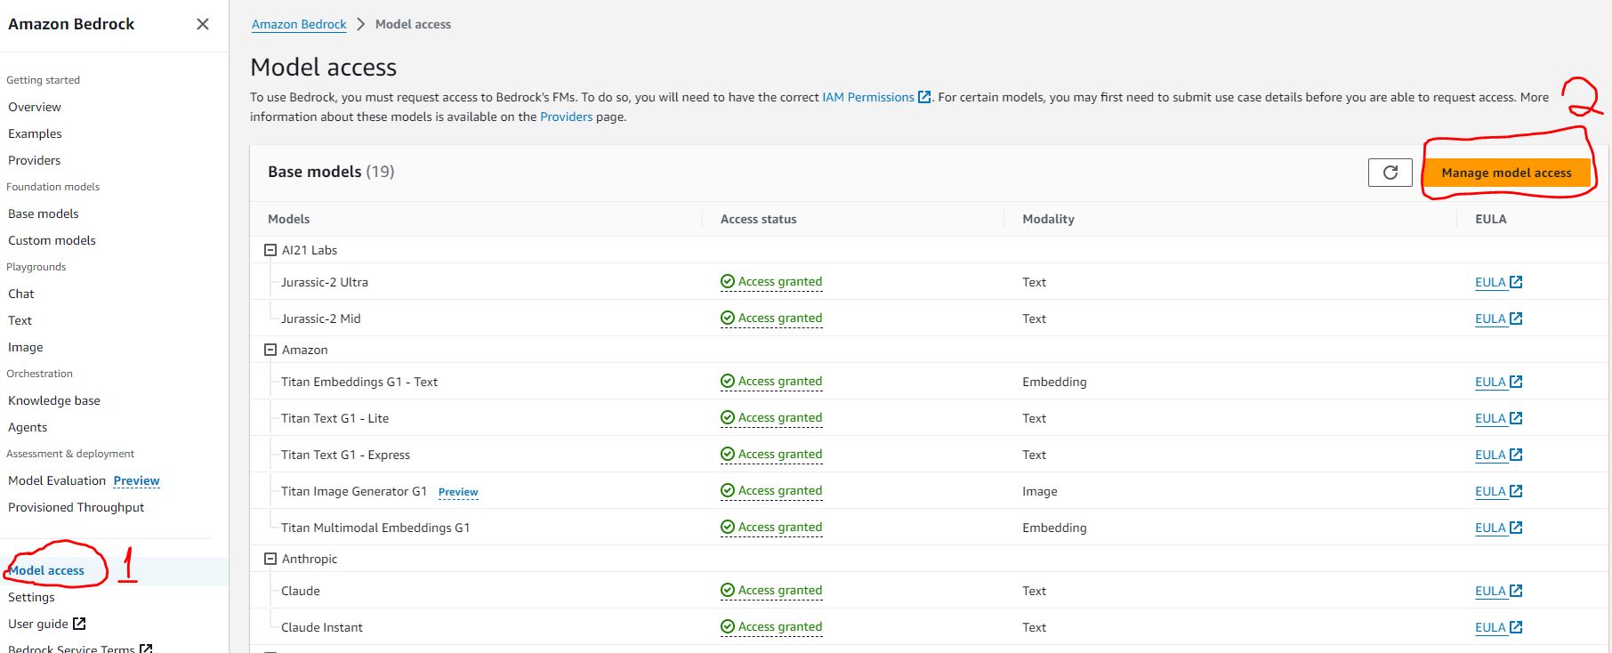Click EULA external icon for Titan Embeddings G1 - Text

point(1516,382)
